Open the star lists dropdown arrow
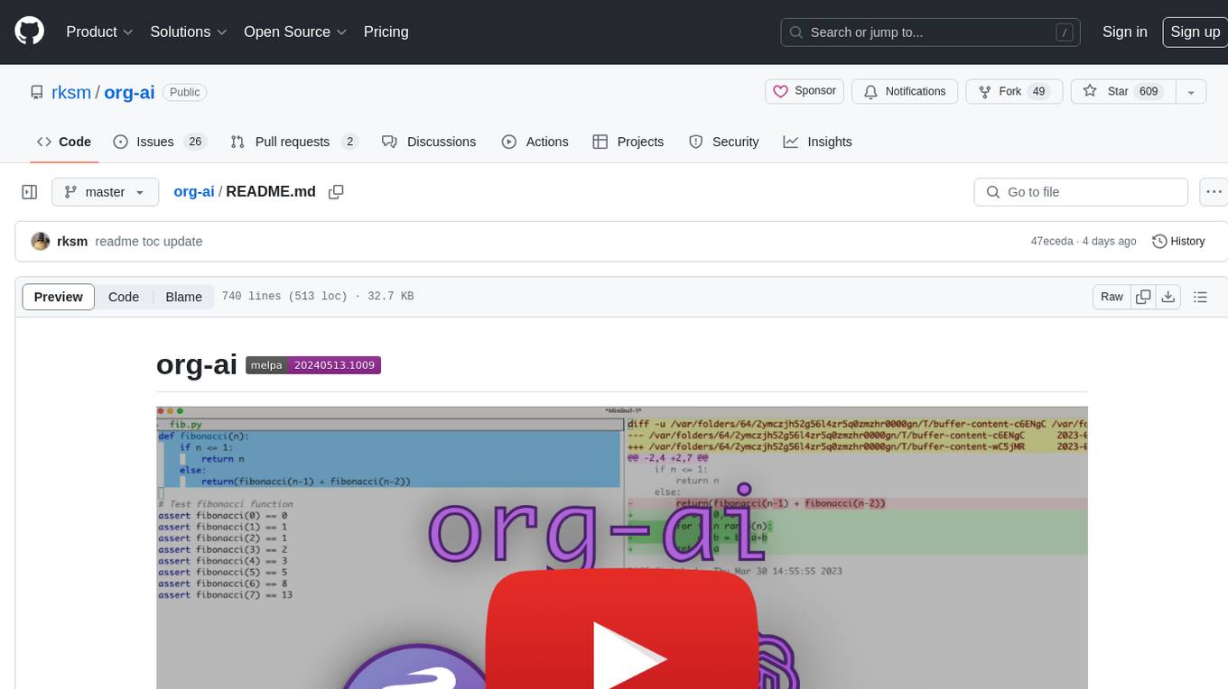1228x689 pixels. [1191, 91]
